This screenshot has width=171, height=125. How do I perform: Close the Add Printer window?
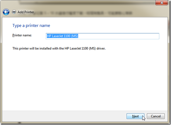pos(162,3)
